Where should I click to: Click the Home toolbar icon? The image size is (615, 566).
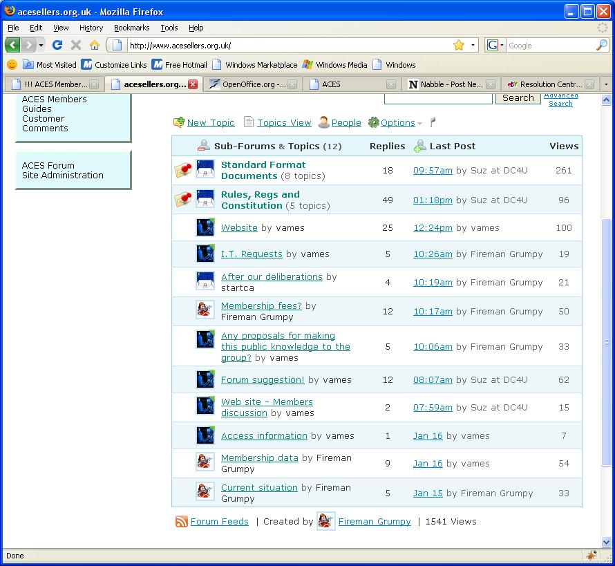95,45
